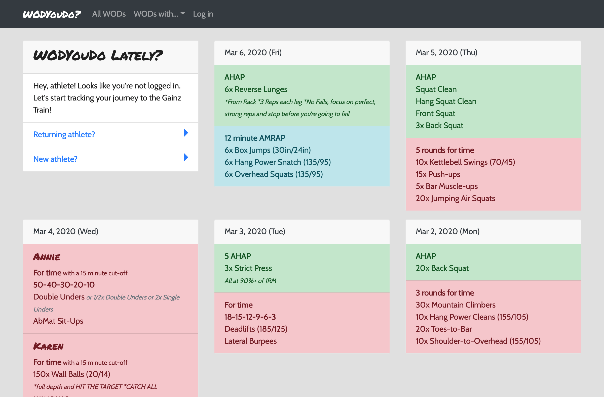Click the 18-15-12-9-6-3 Deadlifts workout section
The width and height of the screenshot is (604, 397).
[302, 323]
